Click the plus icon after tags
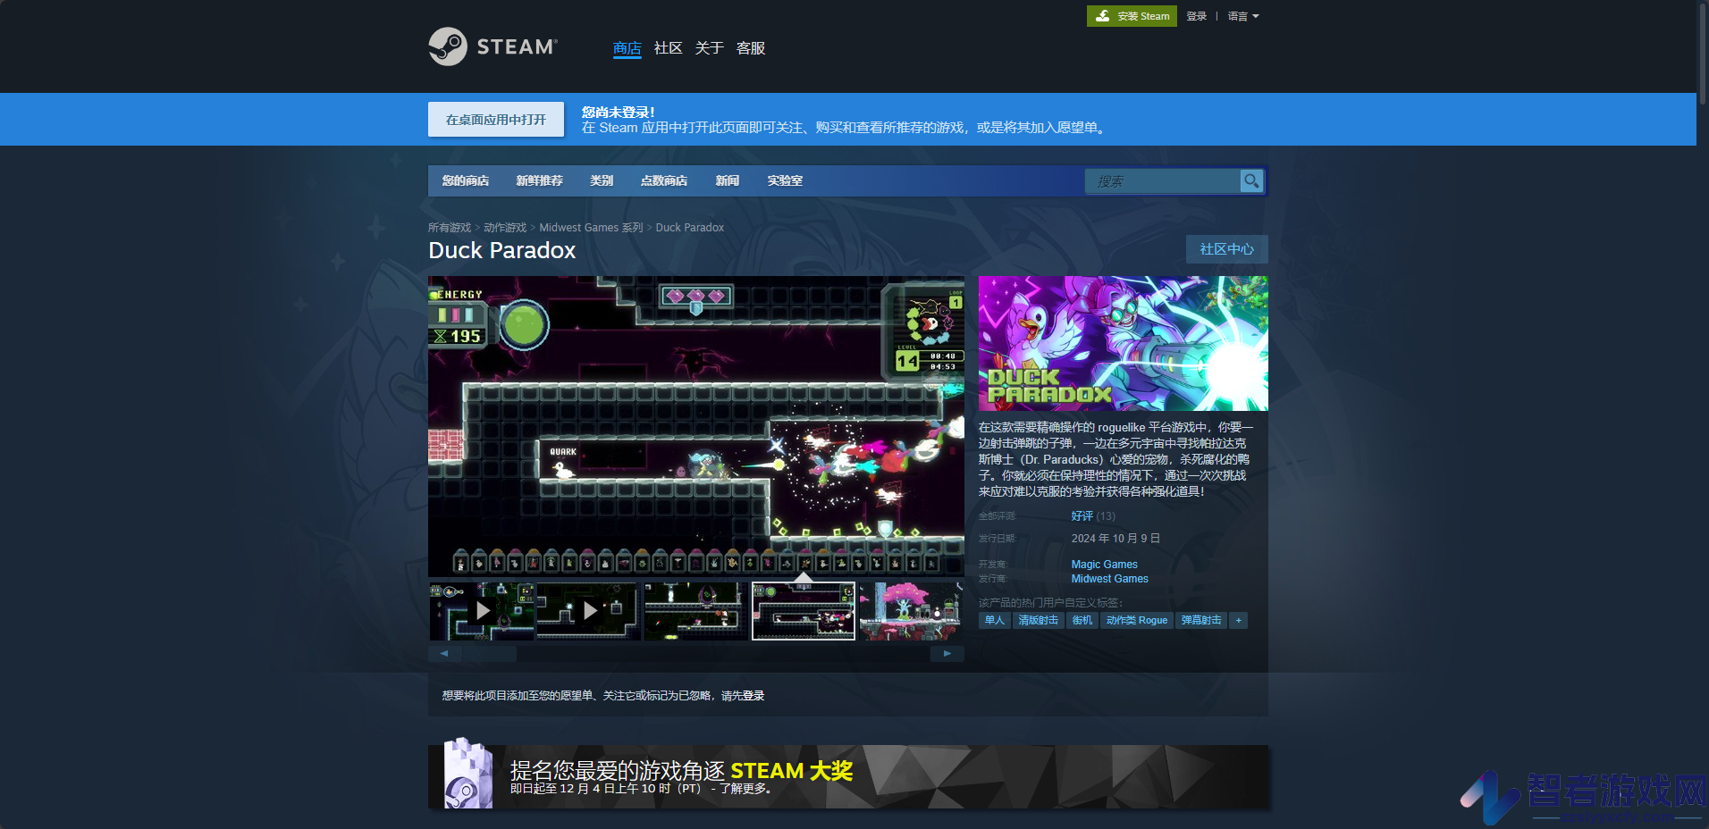 click(x=1238, y=620)
